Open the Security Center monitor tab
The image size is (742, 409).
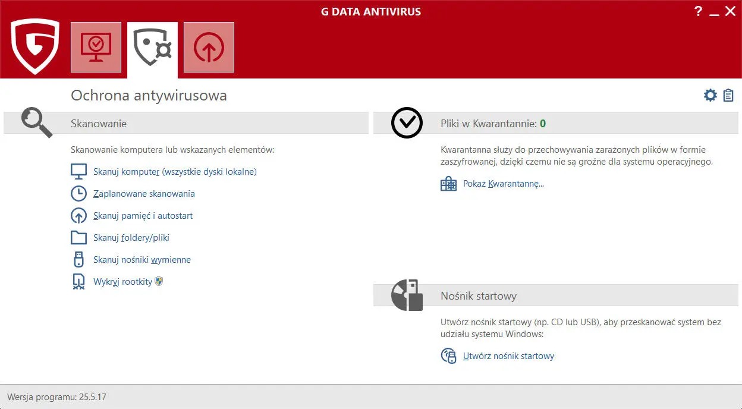click(x=96, y=47)
